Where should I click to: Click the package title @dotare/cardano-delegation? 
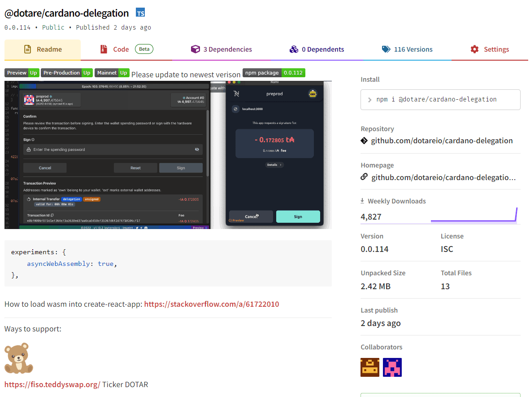67,13
